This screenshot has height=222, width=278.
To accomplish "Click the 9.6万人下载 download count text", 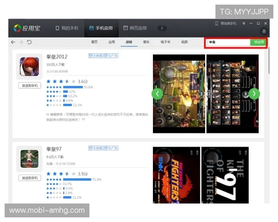I will pos(55,157).
